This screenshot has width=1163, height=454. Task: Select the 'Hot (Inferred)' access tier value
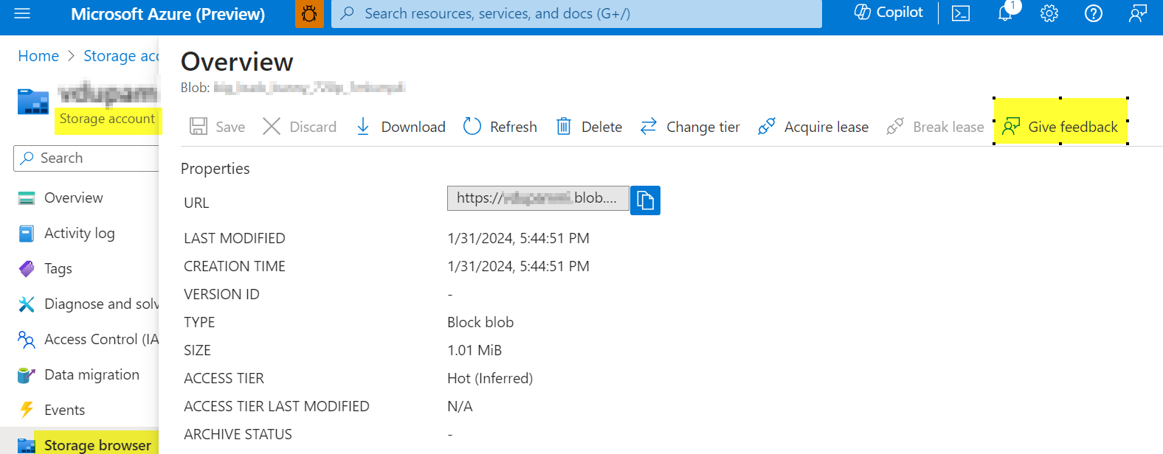point(490,378)
